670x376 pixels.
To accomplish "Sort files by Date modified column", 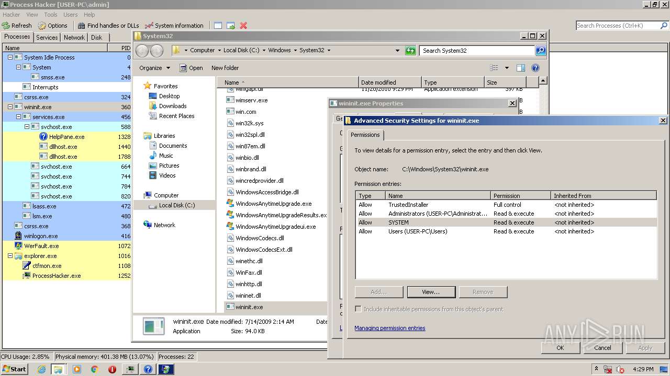I will (390, 83).
